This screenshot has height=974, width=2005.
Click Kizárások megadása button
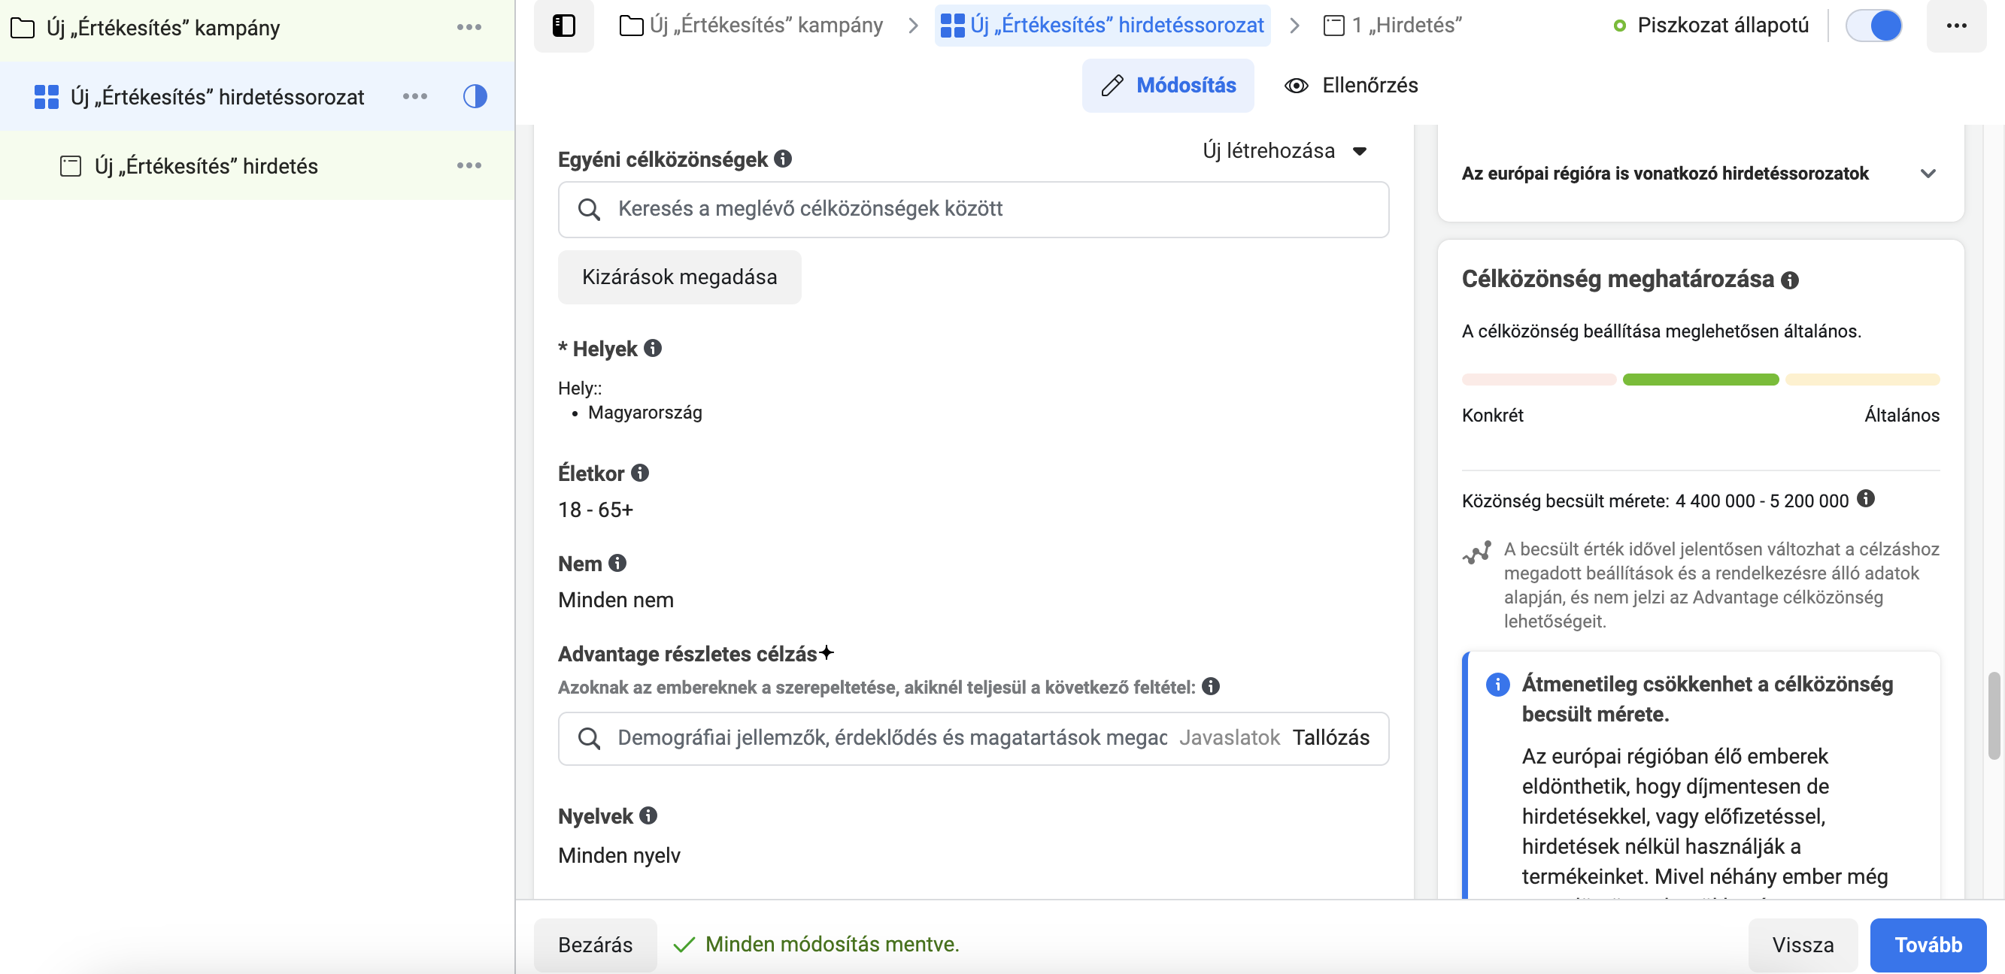click(x=678, y=278)
